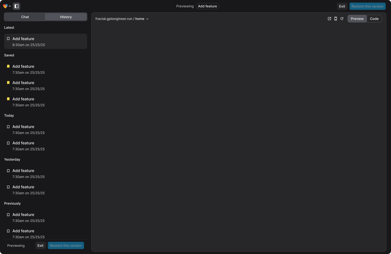Select the History tab
The width and height of the screenshot is (391, 254).
click(x=66, y=17)
